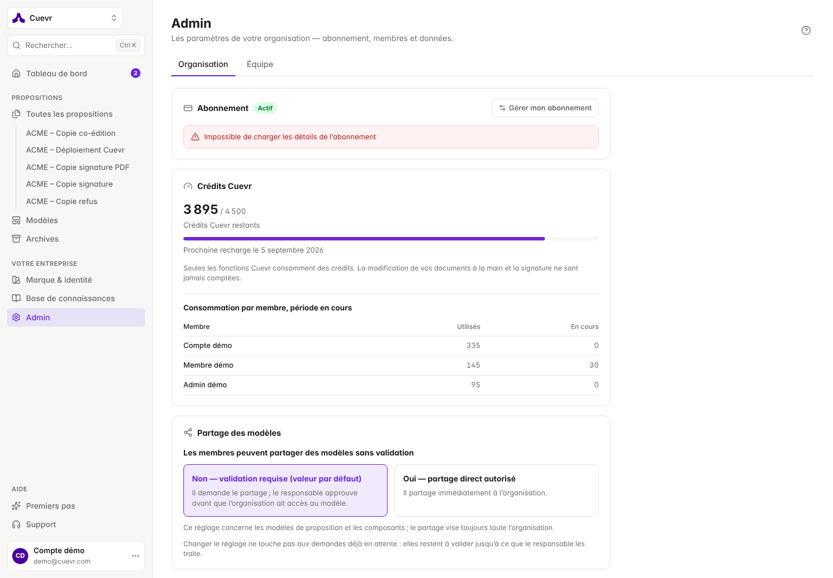Viewport: 833px width, 578px height.
Task: Open the account options three-dots menu
Action: click(135, 555)
